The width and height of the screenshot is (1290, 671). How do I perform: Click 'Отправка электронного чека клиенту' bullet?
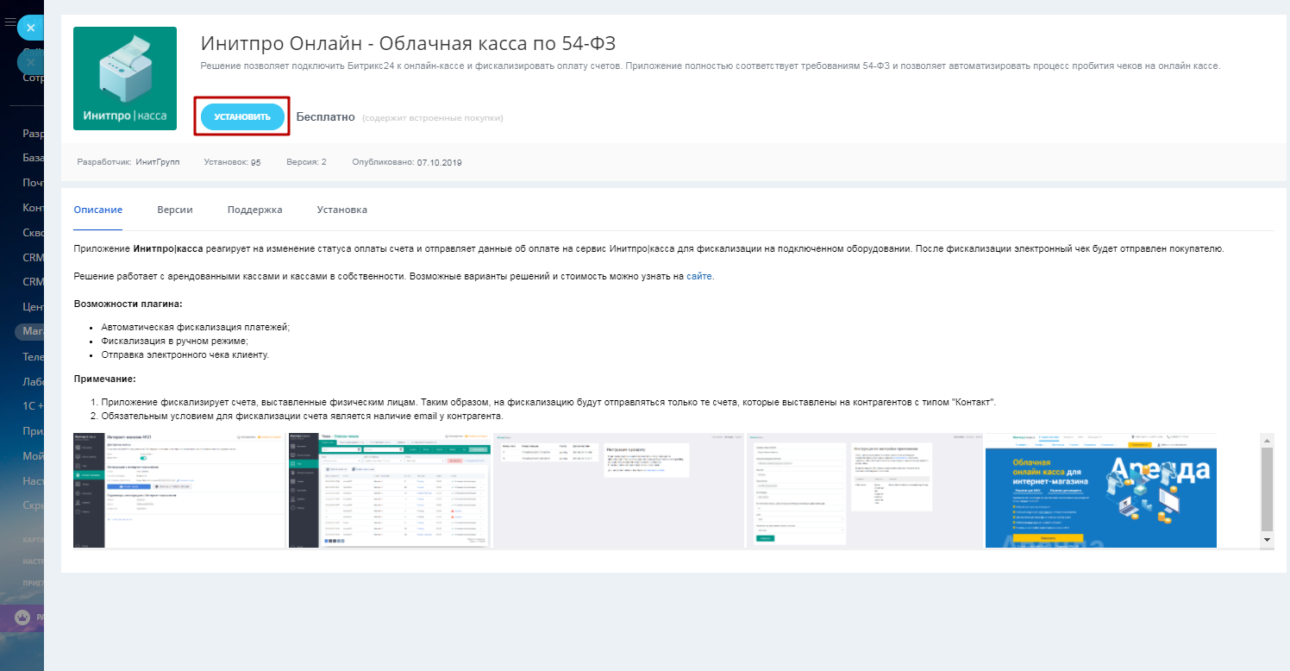tap(185, 354)
